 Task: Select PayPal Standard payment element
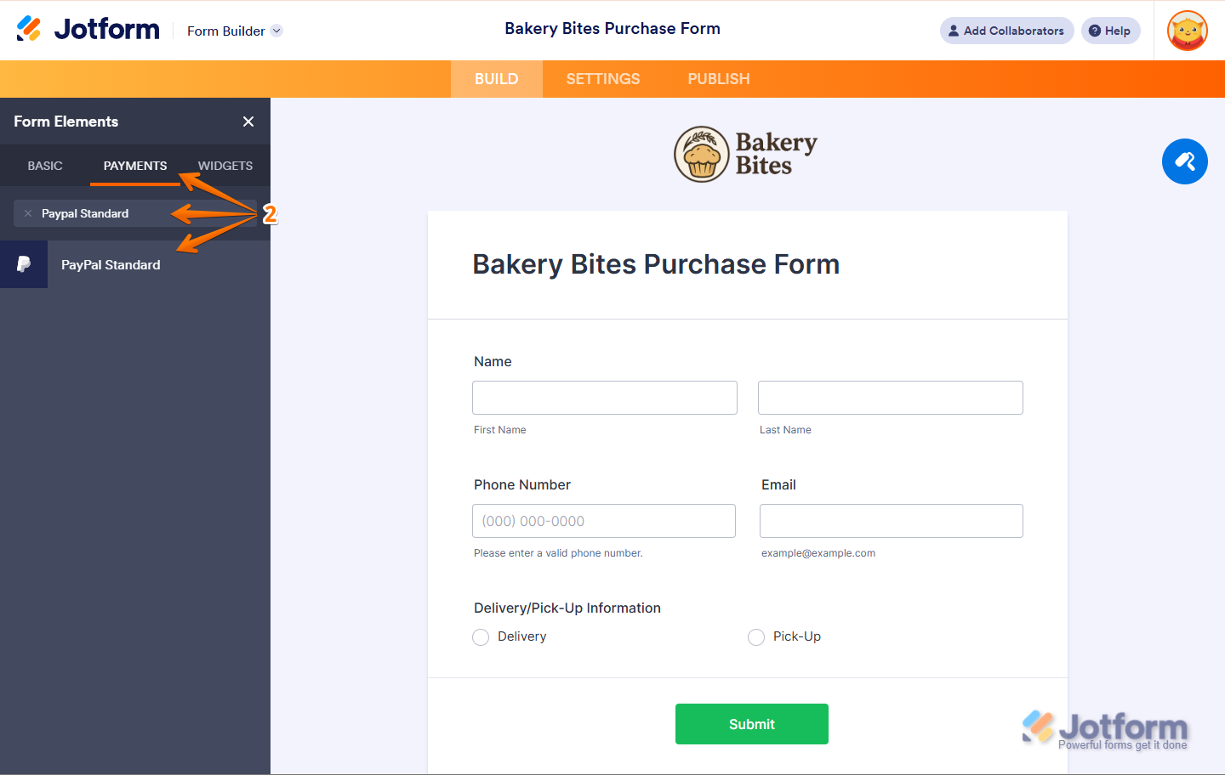point(135,264)
